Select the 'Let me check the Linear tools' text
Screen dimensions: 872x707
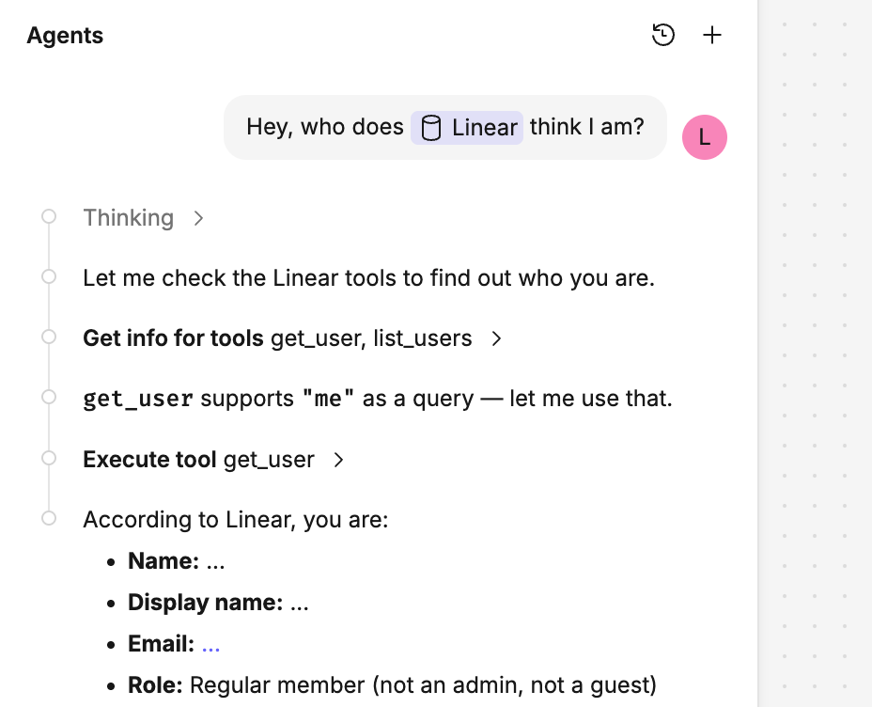click(368, 278)
